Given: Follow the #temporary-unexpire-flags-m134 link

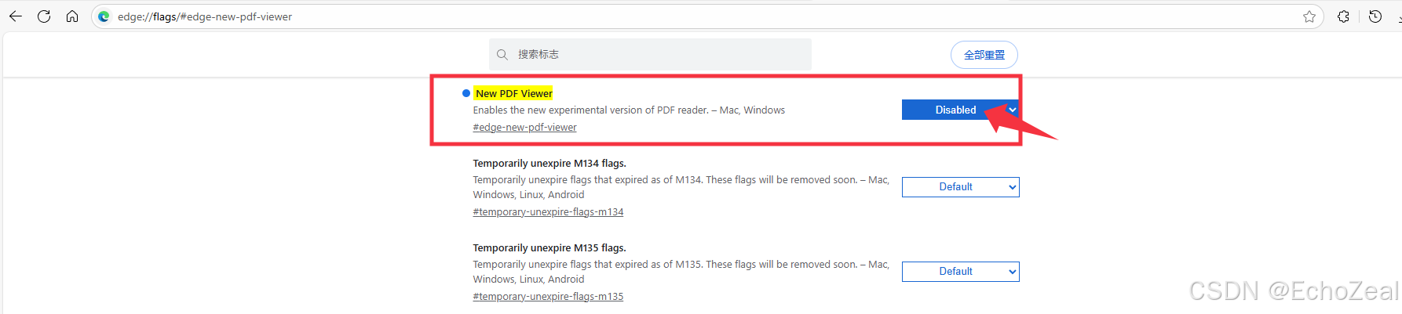Looking at the screenshot, I should click(548, 212).
